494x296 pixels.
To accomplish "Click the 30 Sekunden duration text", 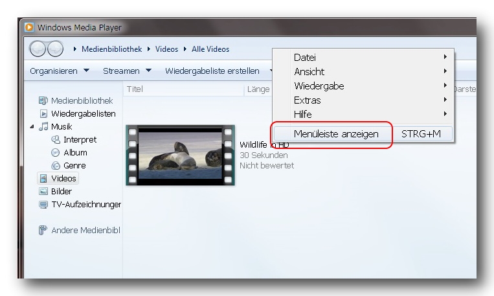I will pos(264,155).
